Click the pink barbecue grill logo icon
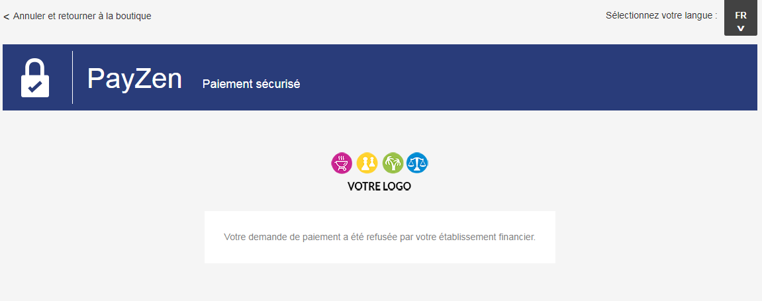The height and width of the screenshot is (301, 762). pyautogui.click(x=342, y=163)
